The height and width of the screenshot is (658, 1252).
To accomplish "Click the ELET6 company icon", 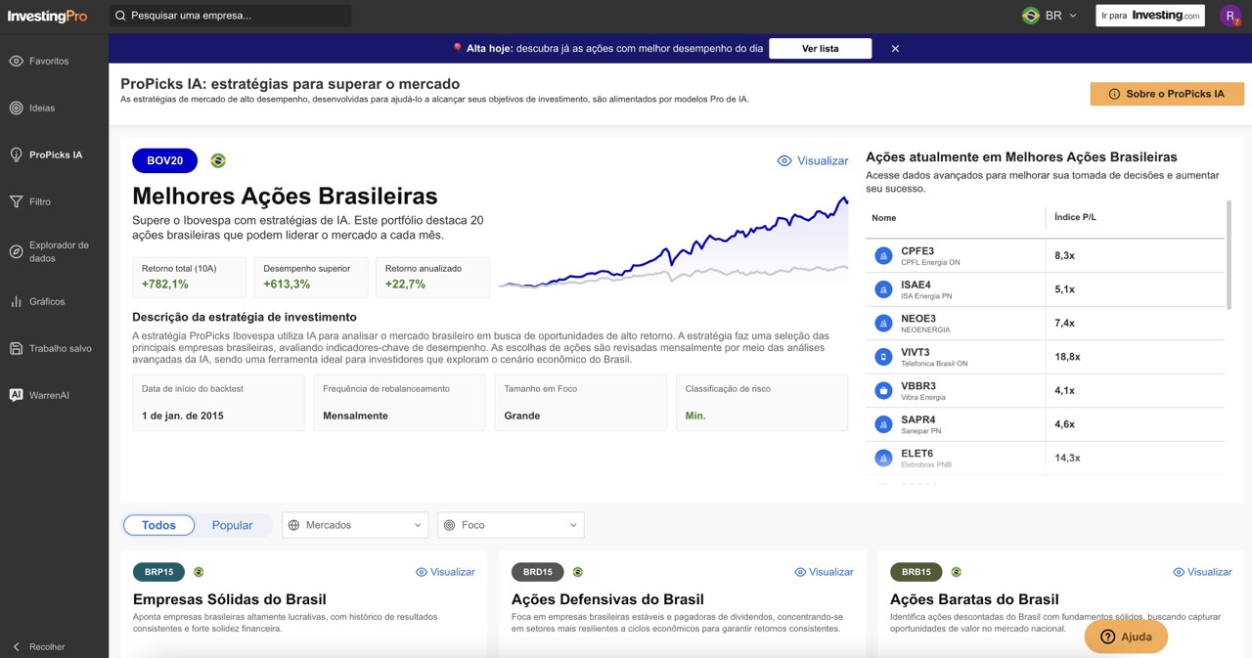I will point(883,458).
